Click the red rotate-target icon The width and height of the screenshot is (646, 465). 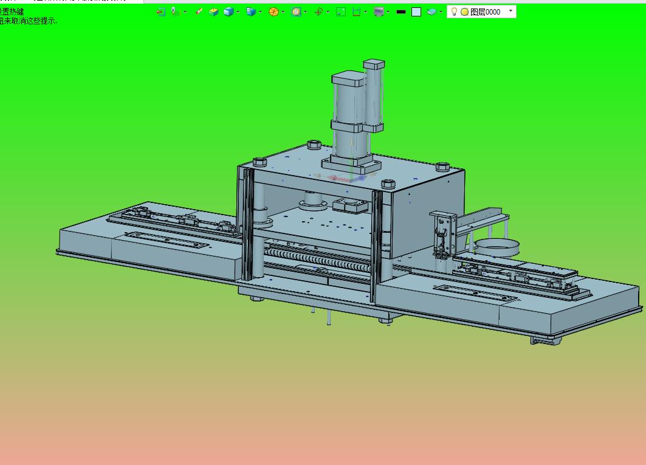click(318, 12)
